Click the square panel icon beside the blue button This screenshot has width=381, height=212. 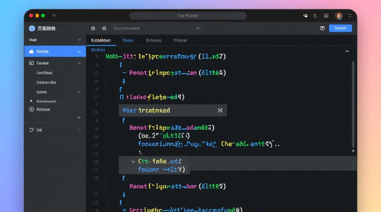pos(322,28)
